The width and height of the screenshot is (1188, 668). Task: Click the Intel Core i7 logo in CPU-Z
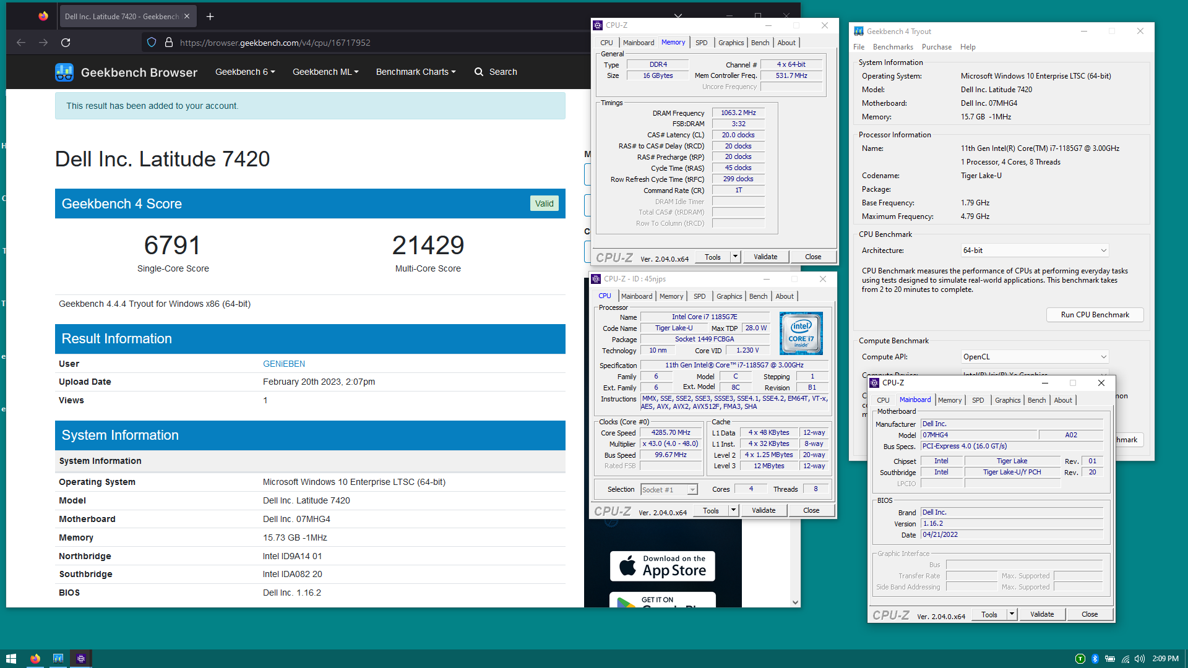pos(801,333)
